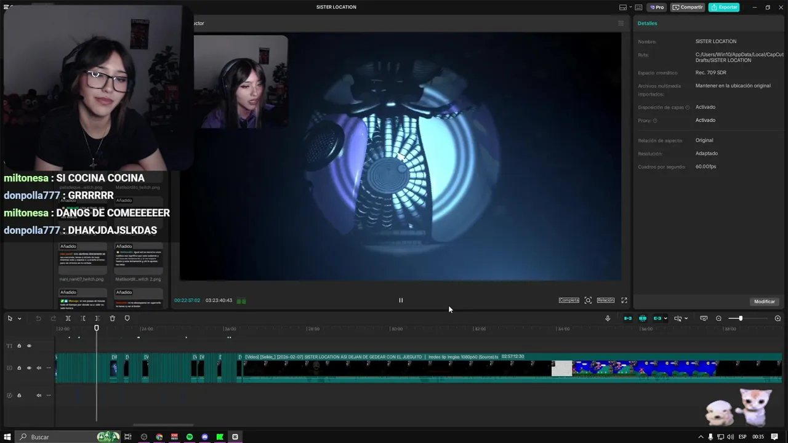Click the 00:22:37:02 current timecode
788x443 pixels.
(187, 300)
